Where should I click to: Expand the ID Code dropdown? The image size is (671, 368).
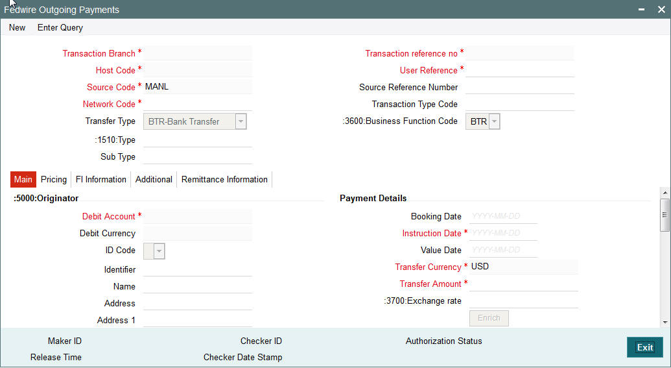pyautogui.click(x=159, y=251)
